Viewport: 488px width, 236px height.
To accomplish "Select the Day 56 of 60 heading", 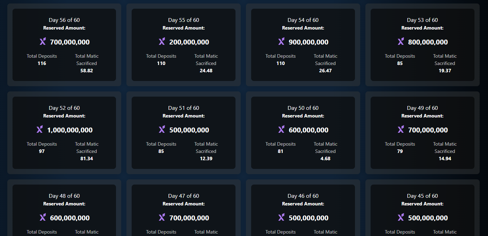I will pos(64,20).
